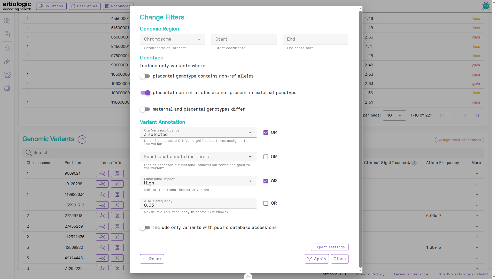Viewport: 496px width, 279px height.
Task: Enable include only variants with public database accessions
Action: pyautogui.click(x=145, y=227)
